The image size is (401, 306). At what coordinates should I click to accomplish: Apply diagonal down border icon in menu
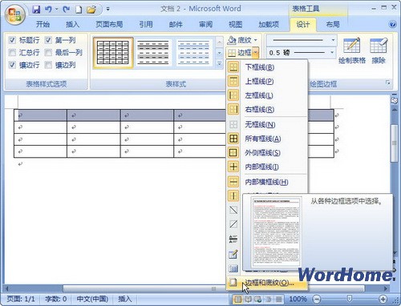tap(233, 210)
